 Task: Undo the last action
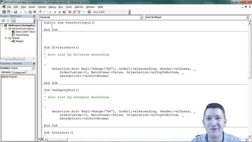point(40,12)
